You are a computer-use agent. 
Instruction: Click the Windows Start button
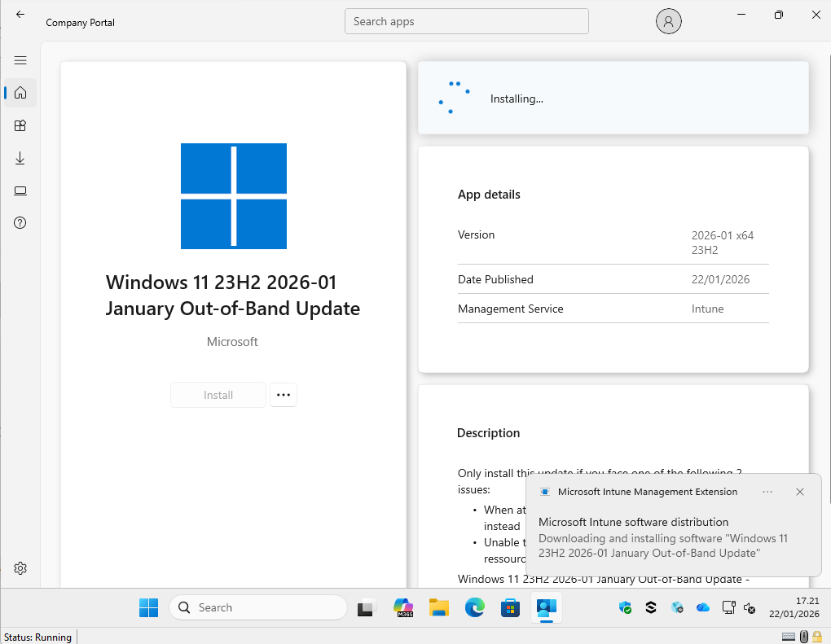[x=148, y=607]
